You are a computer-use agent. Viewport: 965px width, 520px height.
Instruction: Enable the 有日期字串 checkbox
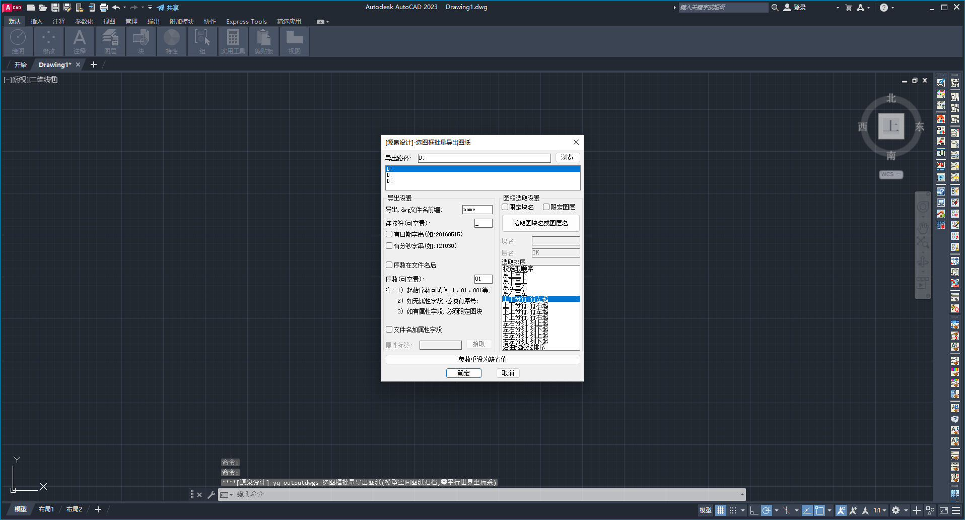click(389, 234)
